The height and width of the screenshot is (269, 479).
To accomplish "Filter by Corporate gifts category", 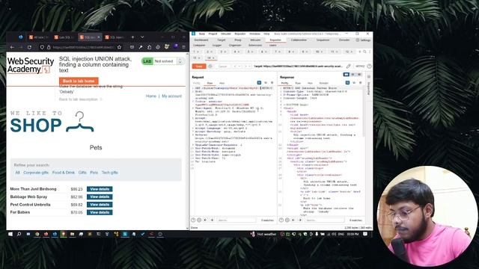I will coord(36,173).
